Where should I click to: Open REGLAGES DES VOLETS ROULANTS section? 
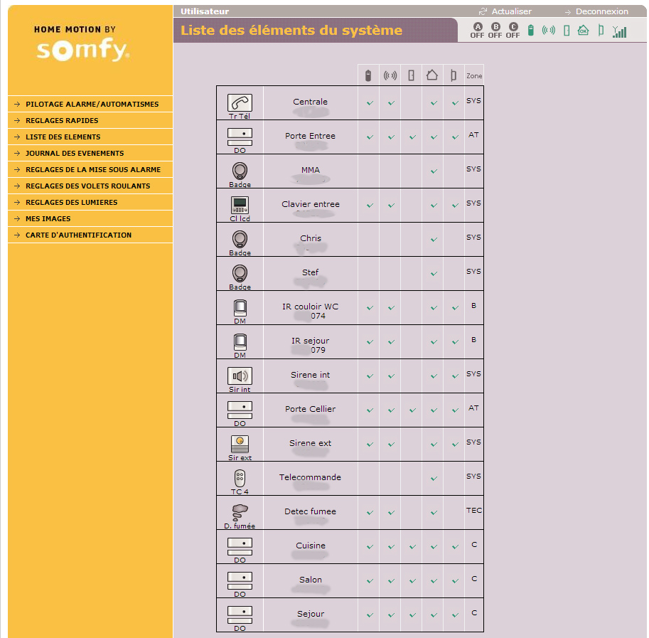[87, 186]
